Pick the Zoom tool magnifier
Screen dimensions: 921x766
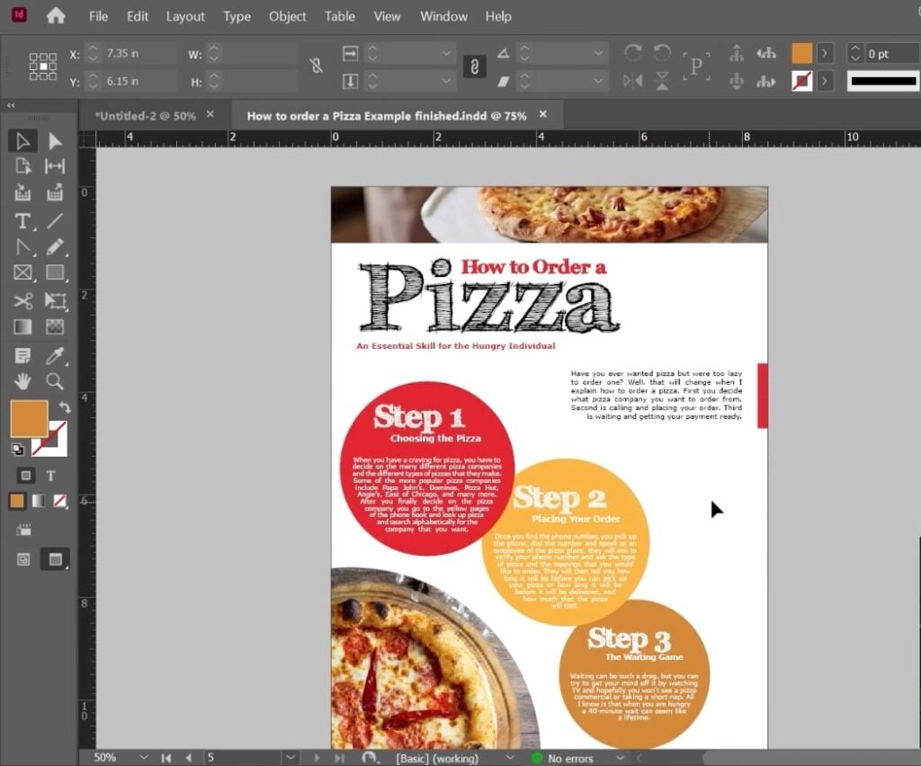click(x=55, y=381)
